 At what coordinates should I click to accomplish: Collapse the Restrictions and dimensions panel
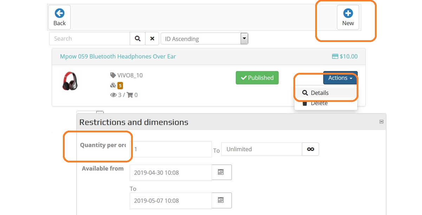381,122
